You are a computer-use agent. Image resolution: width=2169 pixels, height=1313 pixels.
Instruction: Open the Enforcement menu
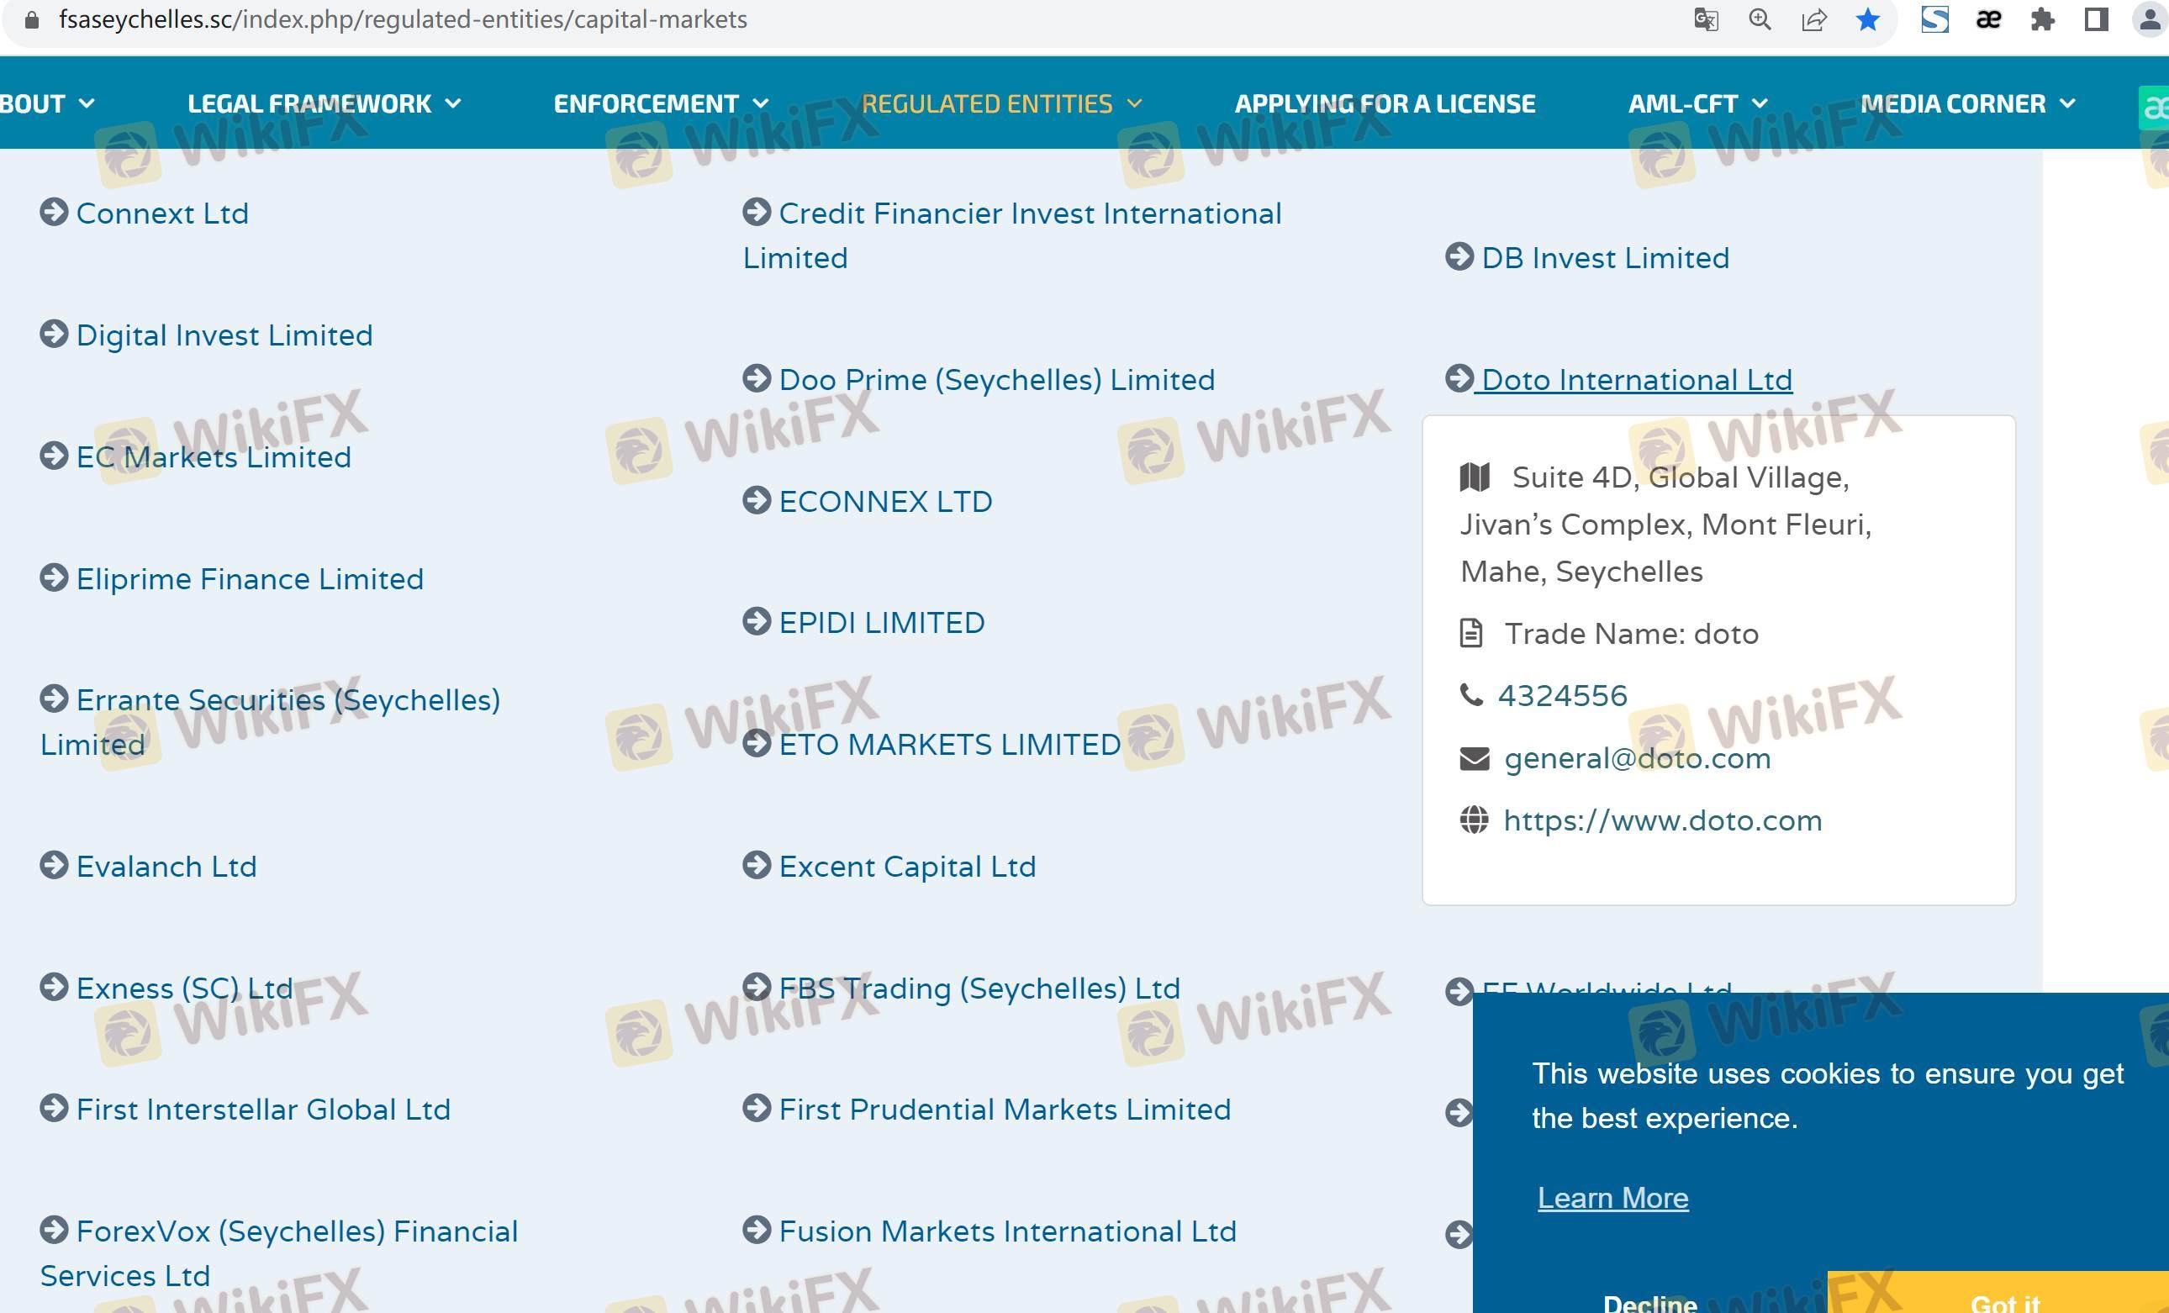pyautogui.click(x=646, y=104)
